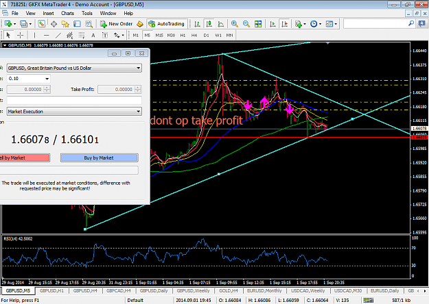The image size is (429, 304).
Task: Select the Crosshair tool
Action: coord(20,35)
